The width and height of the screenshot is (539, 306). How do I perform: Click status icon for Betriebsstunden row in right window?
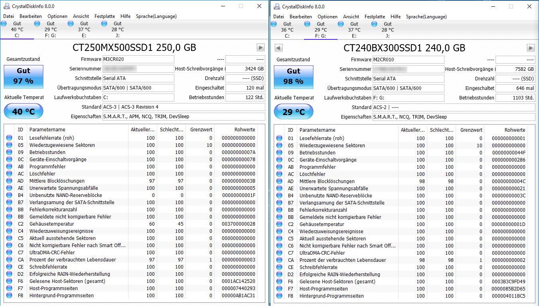pyautogui.click(x=279, y=153)
